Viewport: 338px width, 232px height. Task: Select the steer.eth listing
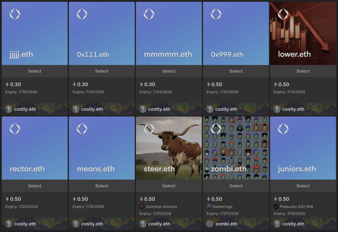pyautogui.click(x=169, y=186)
